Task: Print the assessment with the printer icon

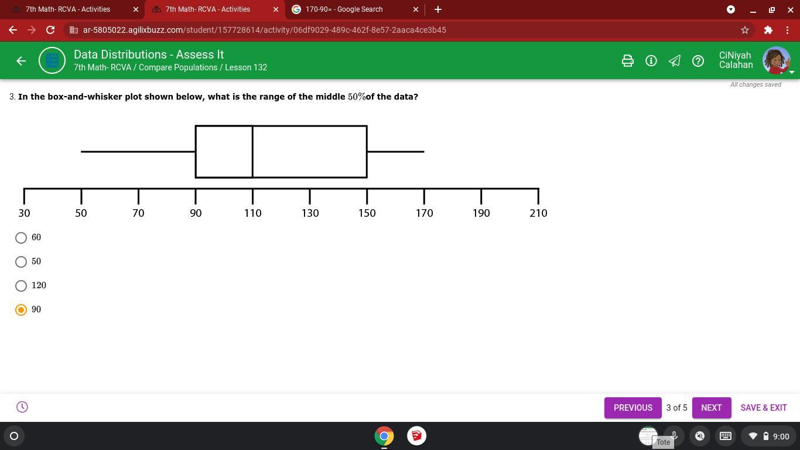Action: point(628,61)
